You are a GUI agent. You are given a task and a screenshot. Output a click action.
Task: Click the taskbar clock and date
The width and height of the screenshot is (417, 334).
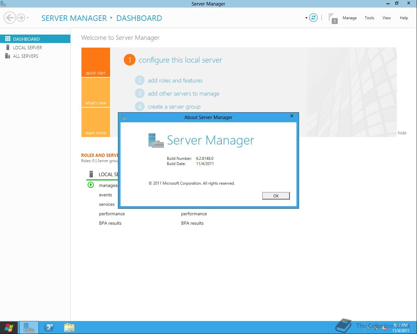click(401, 328)
